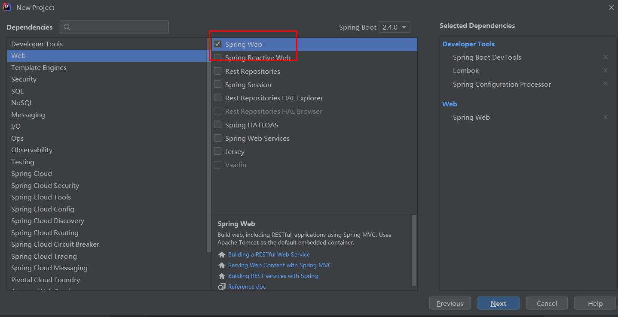Click the disabled Rest Repositories HAL Browser checkbox
The width and height of the screenshot is (618, 317).
pos(218,111)
